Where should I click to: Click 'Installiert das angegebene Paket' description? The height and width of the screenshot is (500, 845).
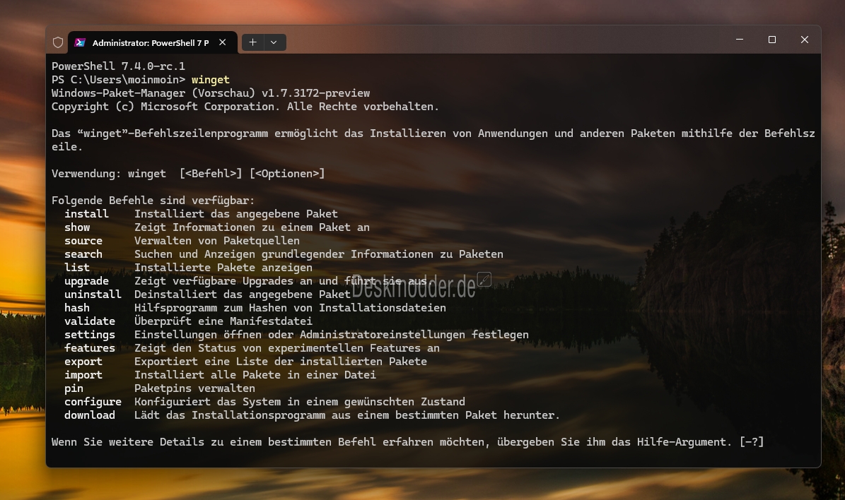tap(236, 214)
